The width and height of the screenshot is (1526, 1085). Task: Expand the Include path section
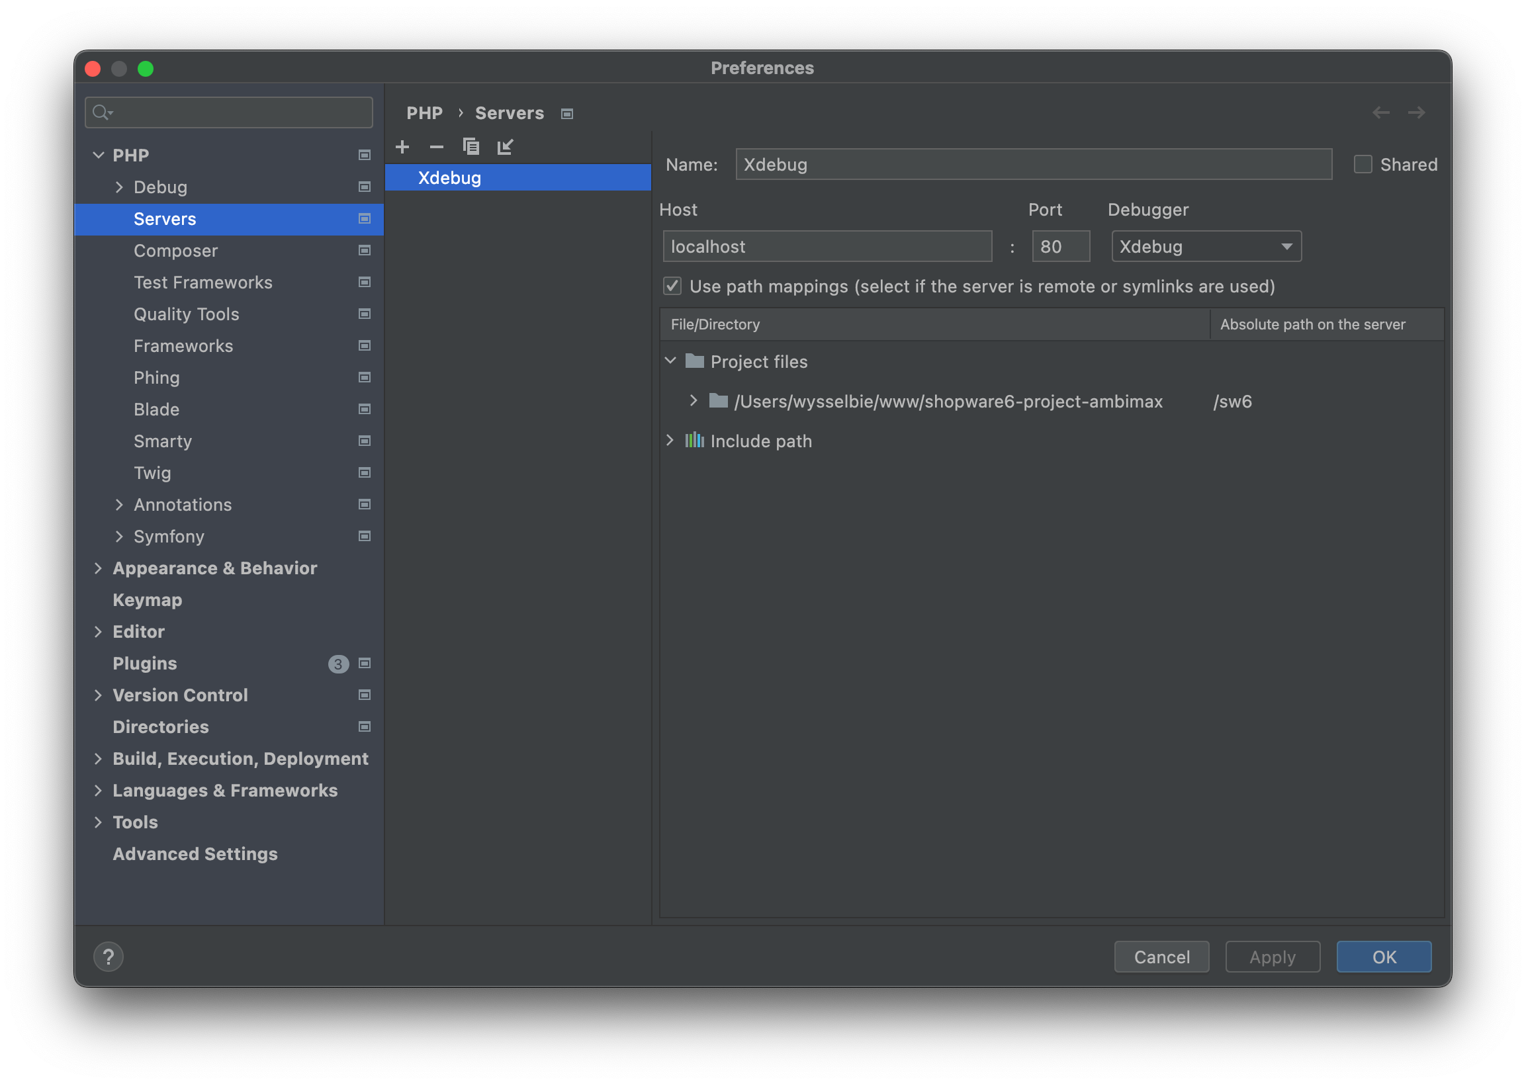click(x=670, y=440)
